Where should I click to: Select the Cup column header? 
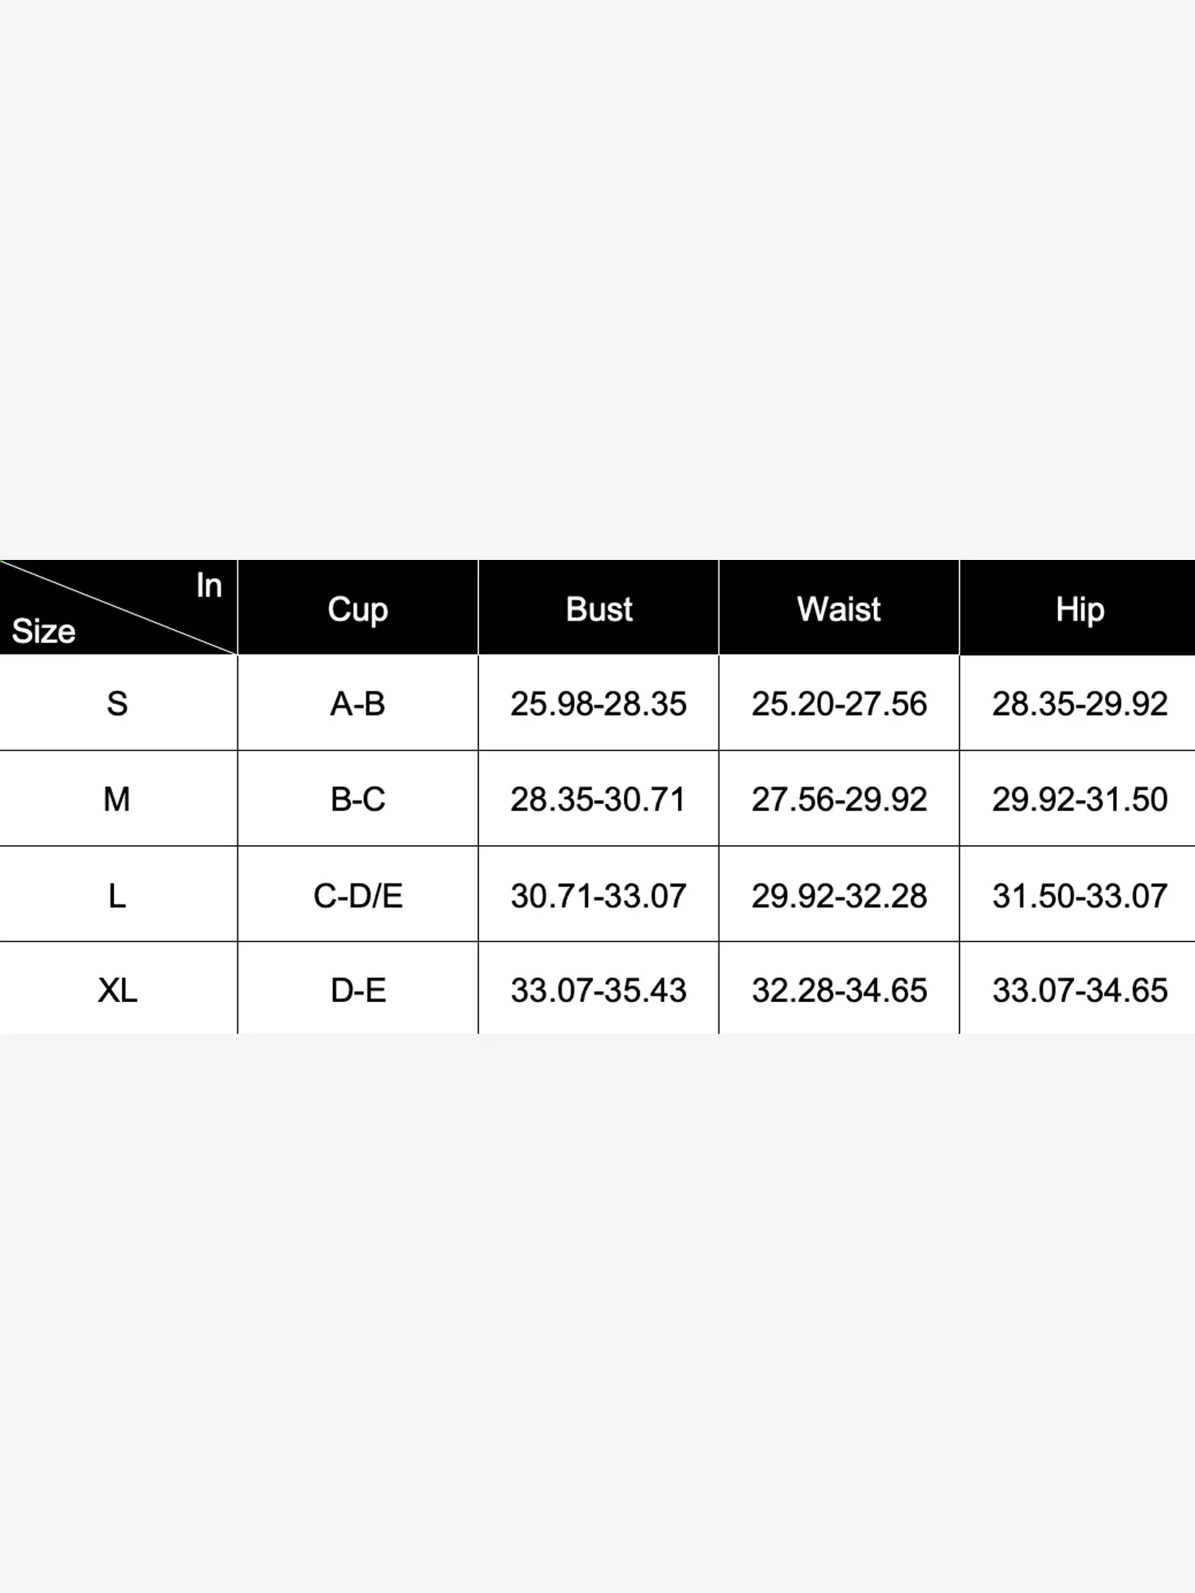point(358,608)
